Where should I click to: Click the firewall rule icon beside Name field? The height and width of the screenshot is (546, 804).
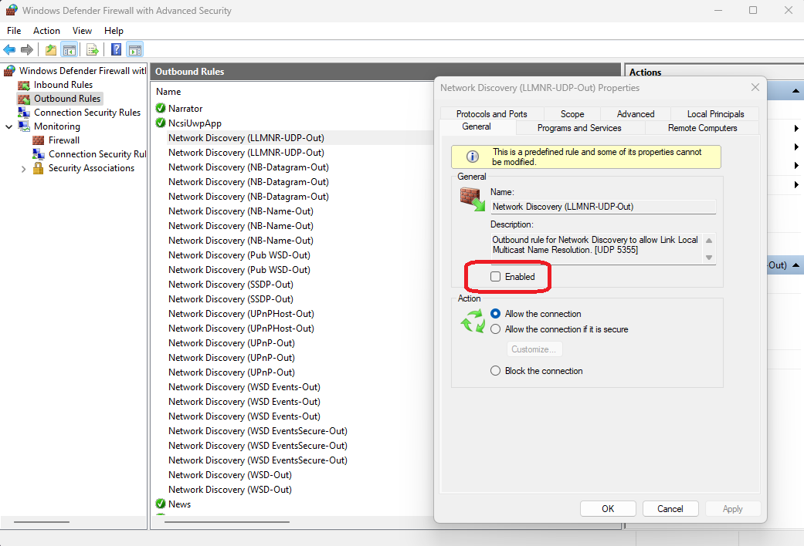point(472,199)
